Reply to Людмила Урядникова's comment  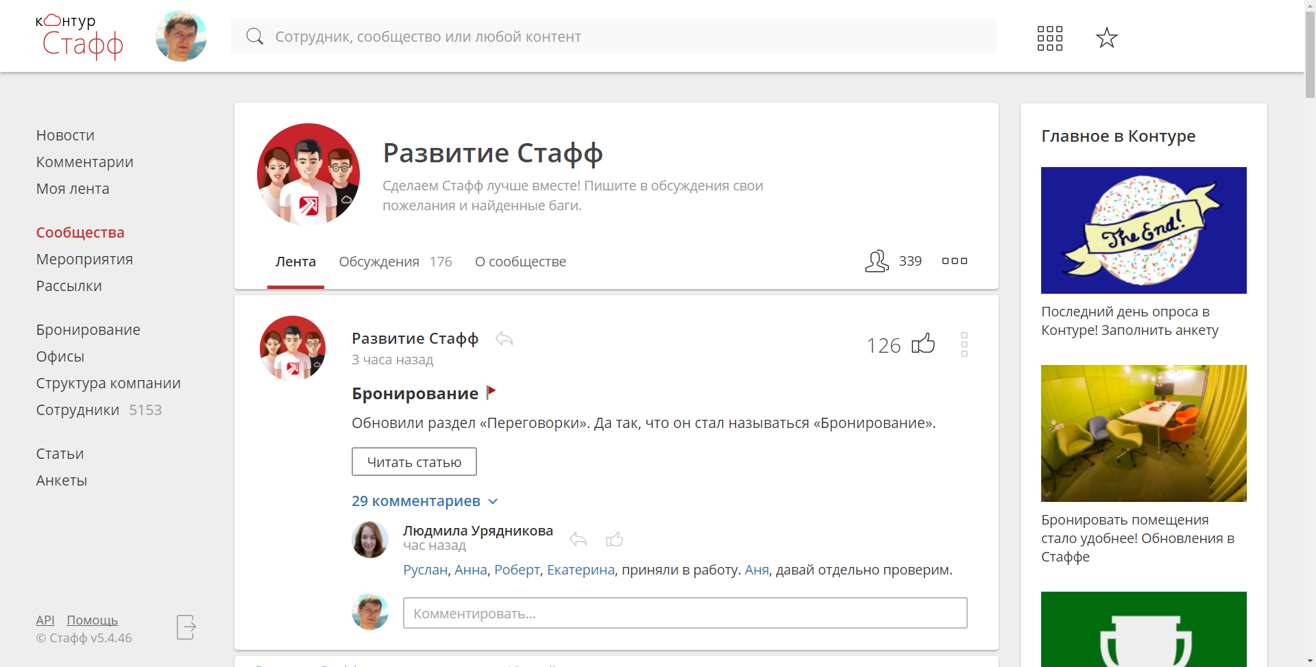tap(578, 540)
